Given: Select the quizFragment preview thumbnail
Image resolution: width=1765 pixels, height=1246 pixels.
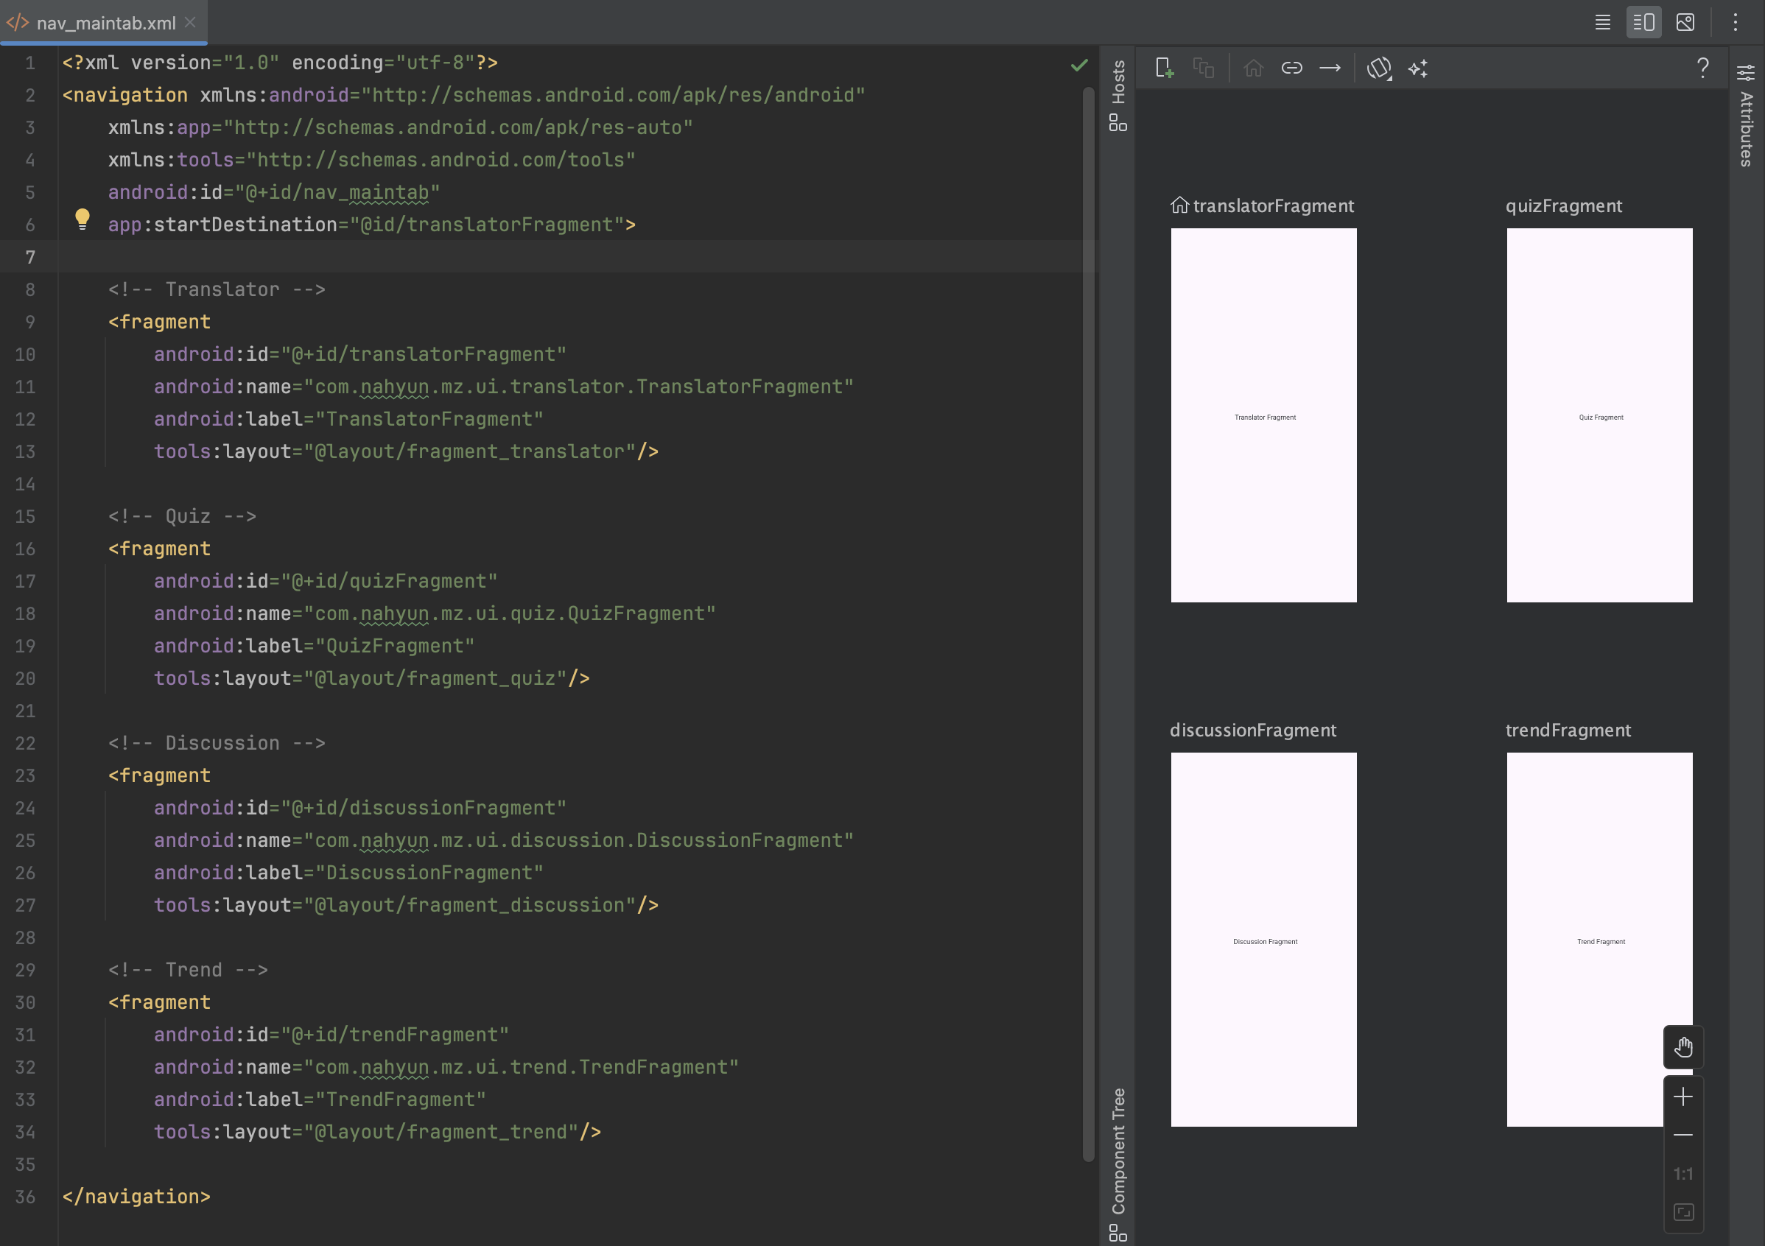Looking at the screenshot, I should [x=1599, y=415].
